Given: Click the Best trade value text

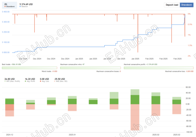Looking at the screenshot, I should [16, 64].
